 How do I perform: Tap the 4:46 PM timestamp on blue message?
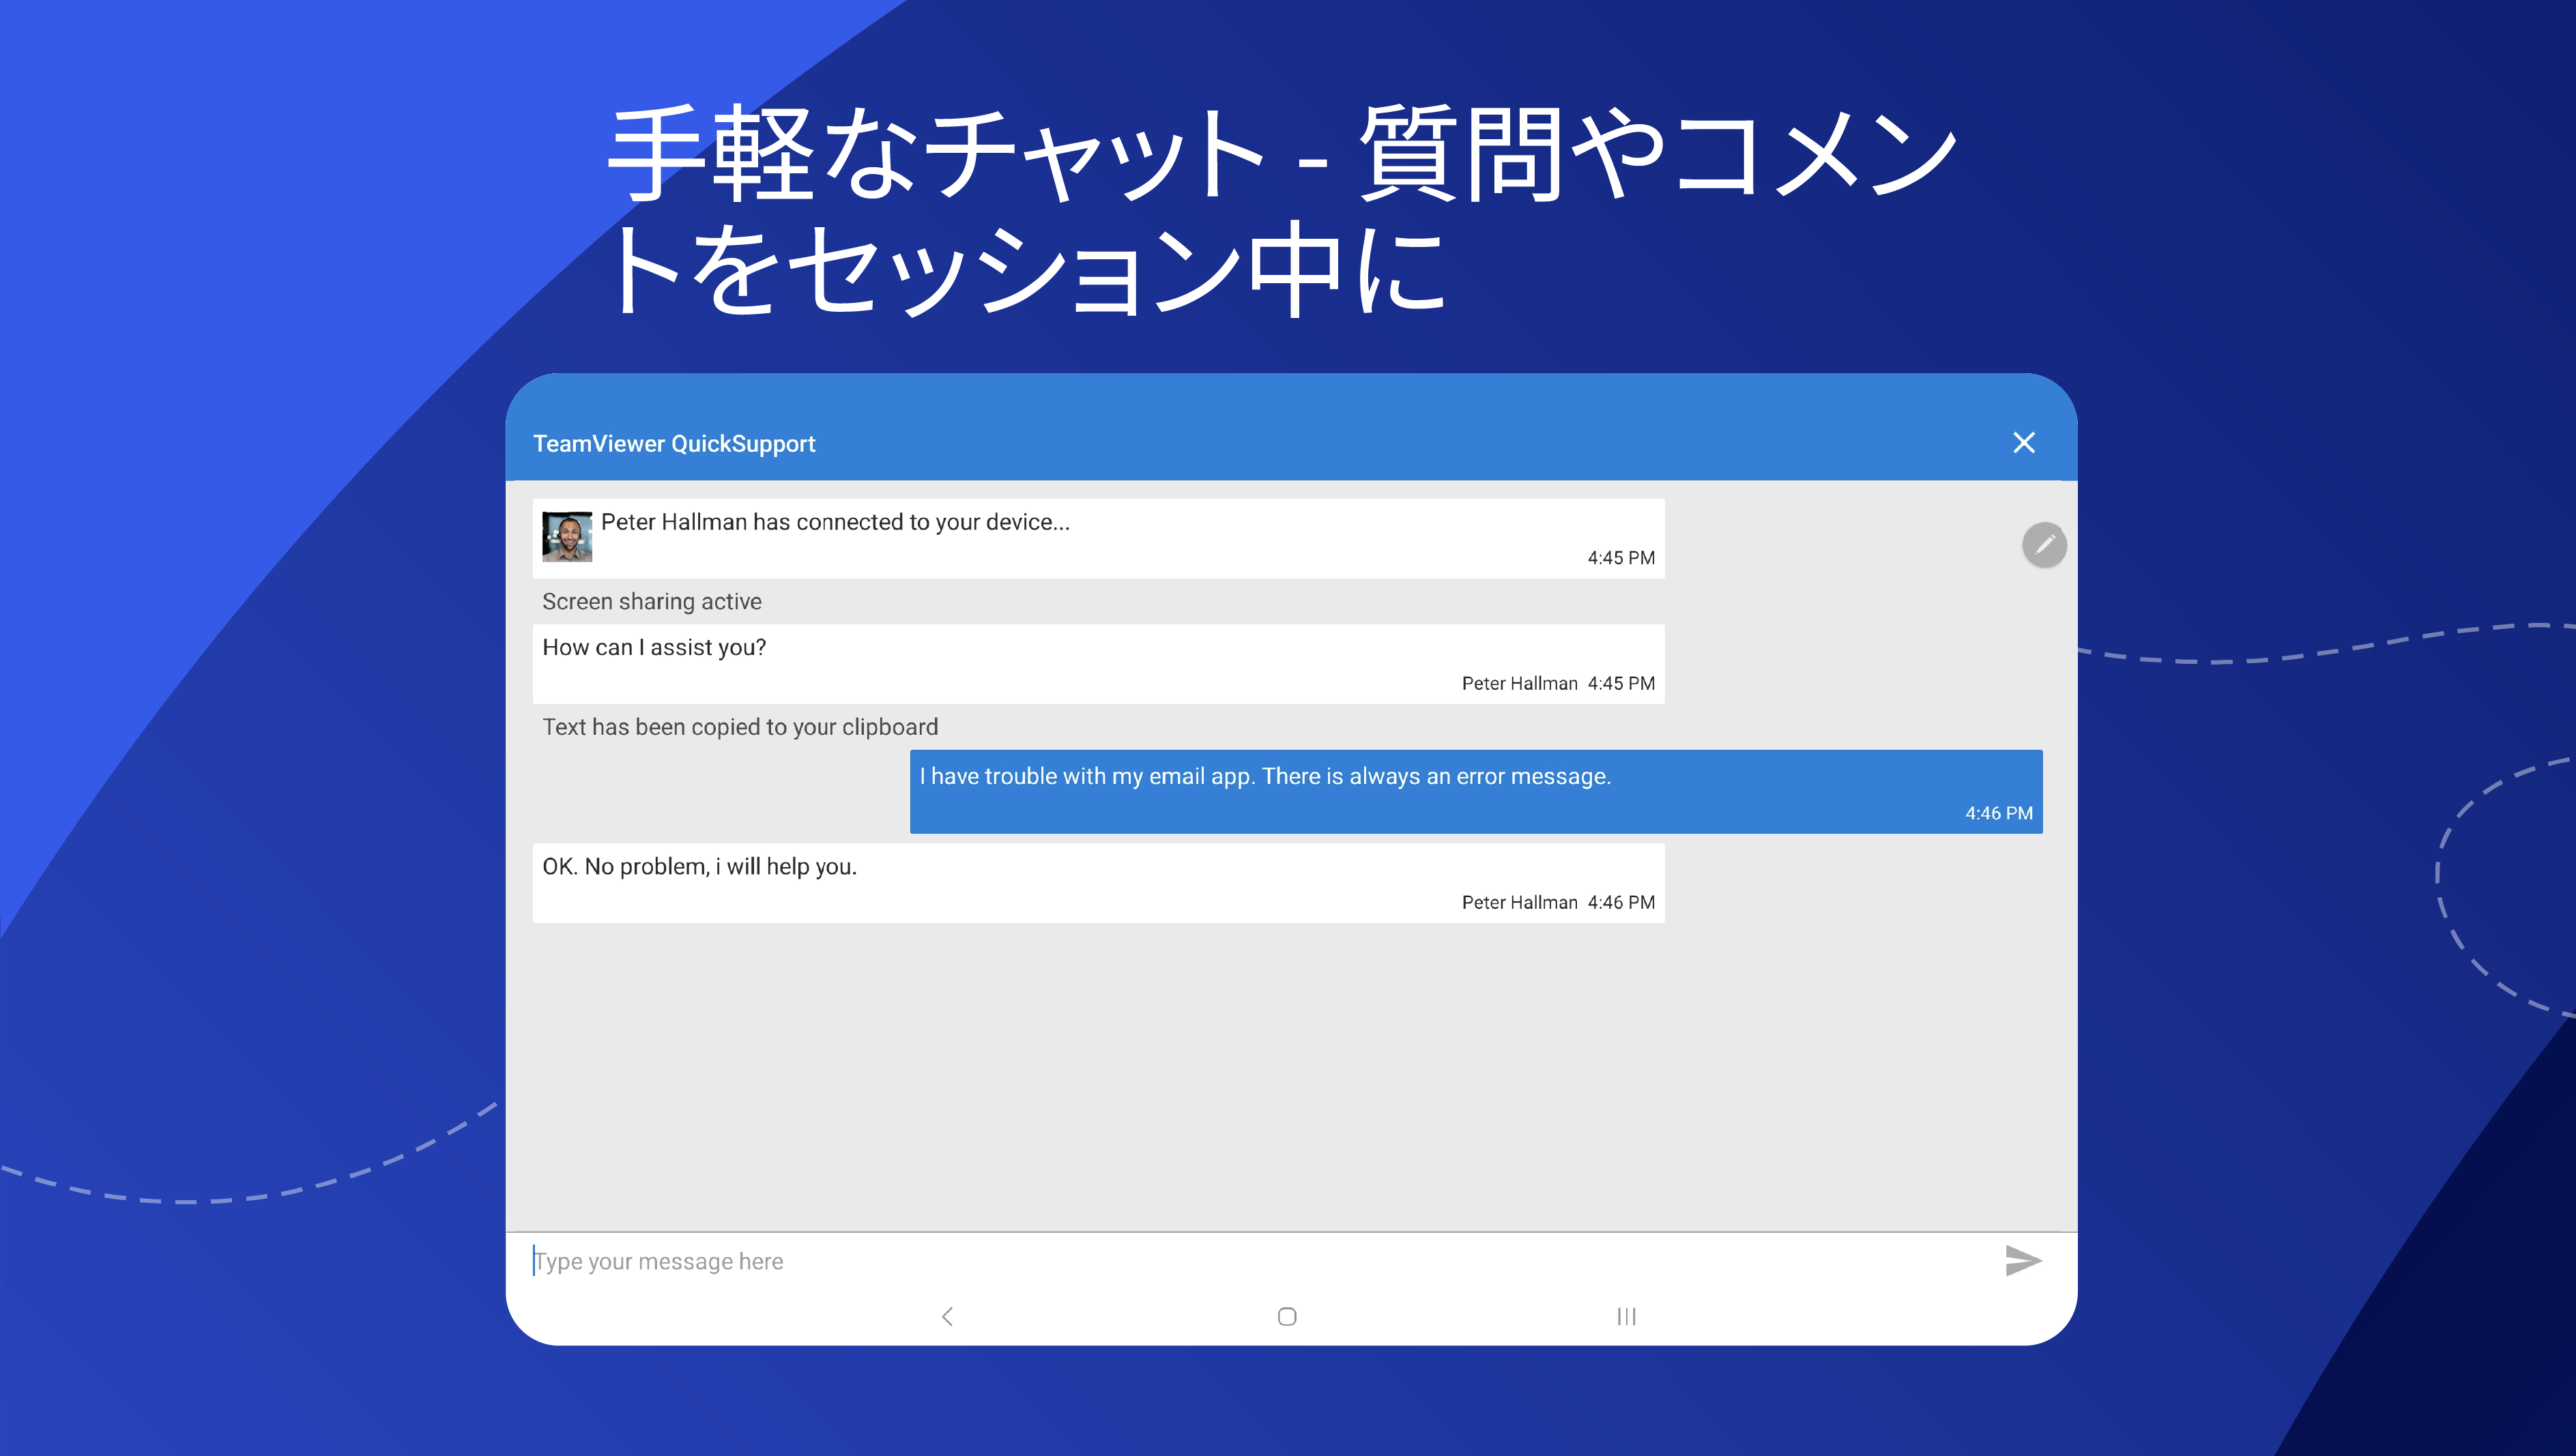1998,813
